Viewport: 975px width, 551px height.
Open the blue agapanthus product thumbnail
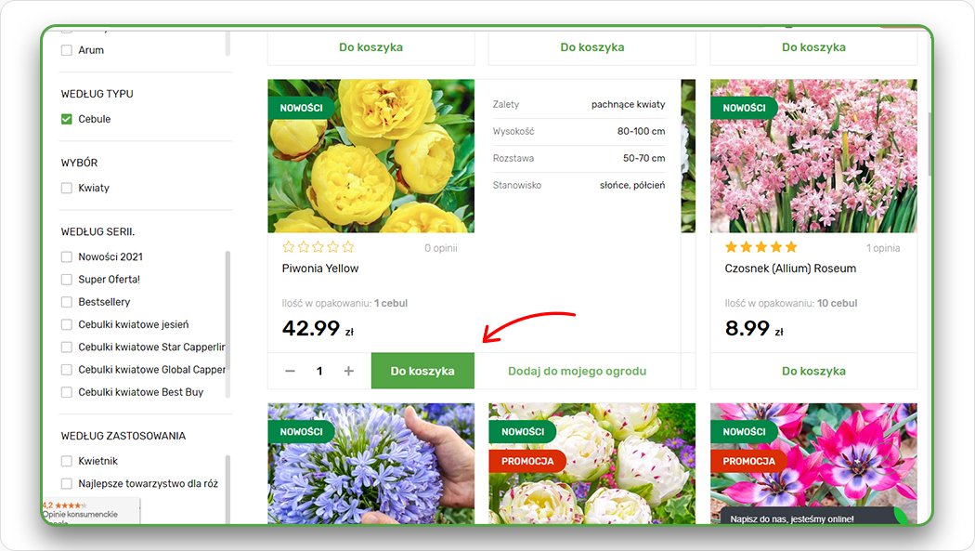point(370,463)
